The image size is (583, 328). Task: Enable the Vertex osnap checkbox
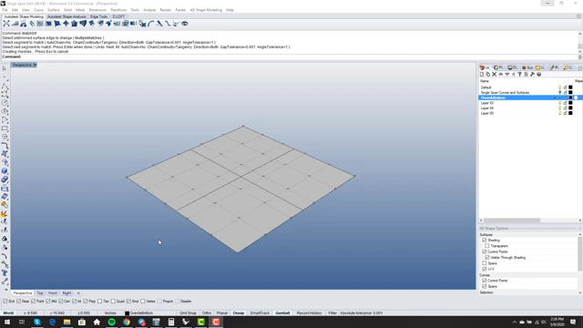tap(143, 302)
